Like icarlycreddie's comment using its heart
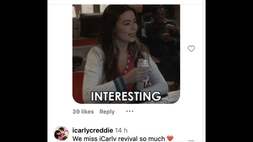 [191, 141]
